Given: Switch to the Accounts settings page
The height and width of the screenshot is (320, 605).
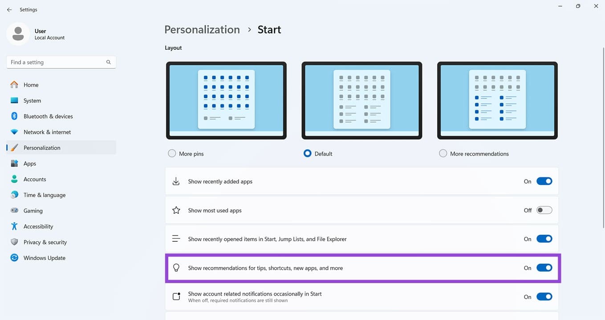Looking at the screenshot, I should point(34,179).
